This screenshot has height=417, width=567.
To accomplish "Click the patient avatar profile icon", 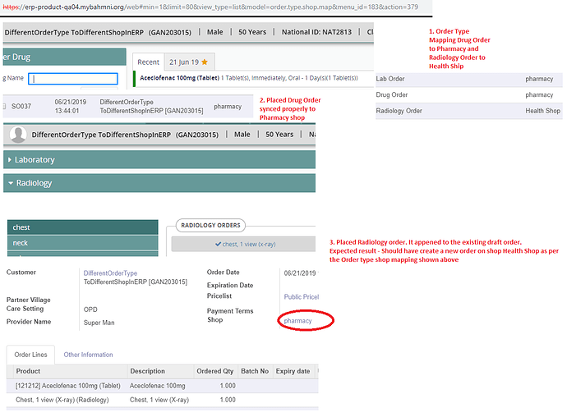I will pos(17,135).
